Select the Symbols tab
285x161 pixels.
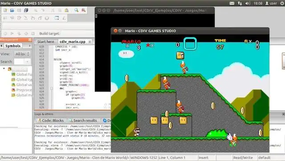[13, 46]
